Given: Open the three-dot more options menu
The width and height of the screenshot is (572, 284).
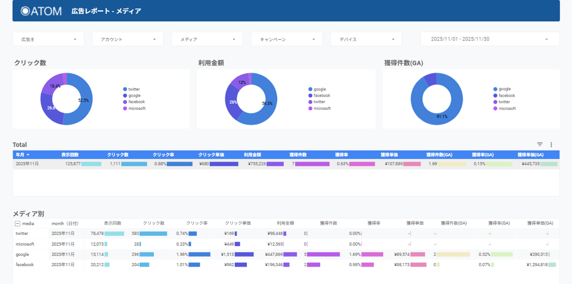Looking at the screenshot, I should click(551, 145).
